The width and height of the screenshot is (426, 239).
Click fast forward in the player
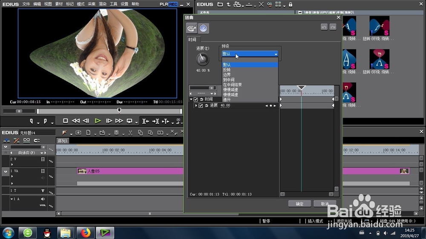click(x=119, y=121)
